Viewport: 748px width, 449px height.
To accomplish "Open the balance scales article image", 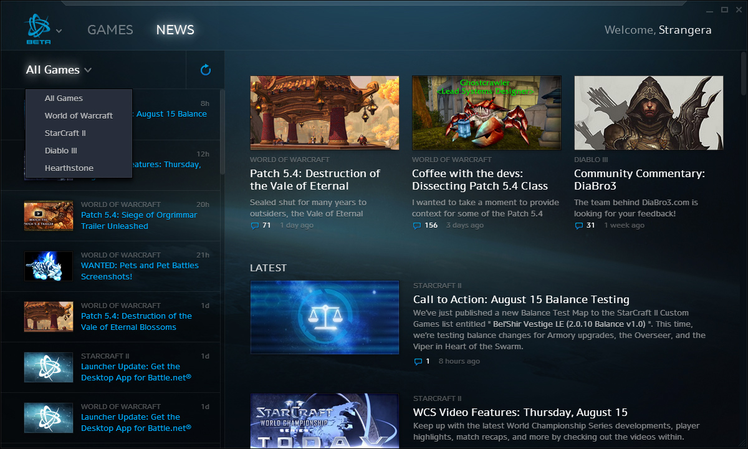I will [324, 317].
